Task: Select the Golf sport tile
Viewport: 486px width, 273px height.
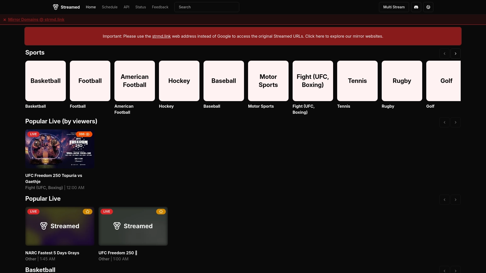Action: click(x=443, y=81)
